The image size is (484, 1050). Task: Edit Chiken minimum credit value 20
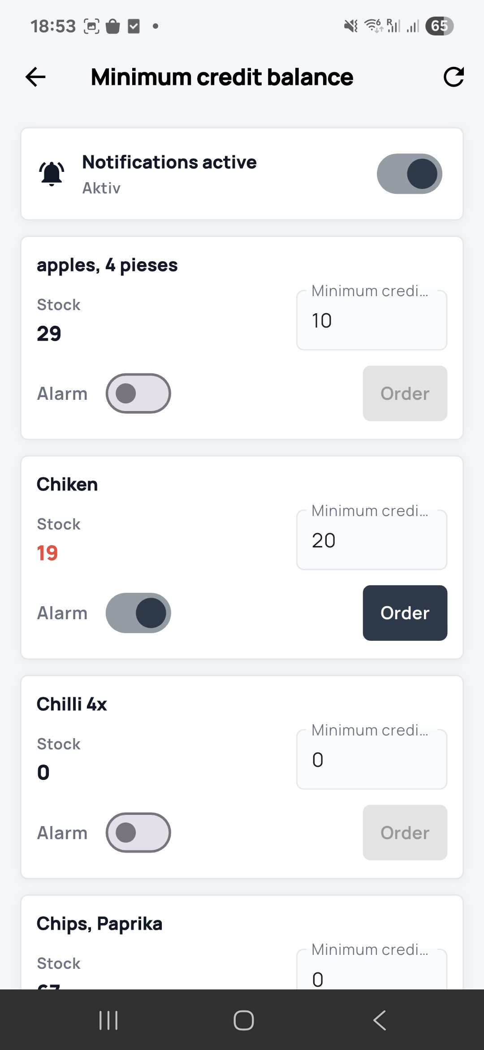[372, 540]
